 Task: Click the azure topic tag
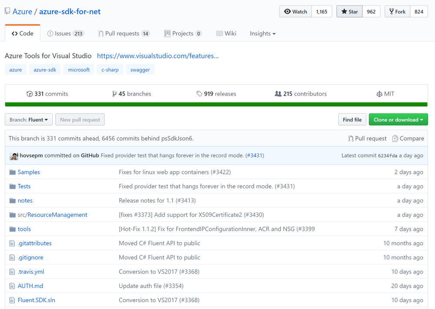16,70
